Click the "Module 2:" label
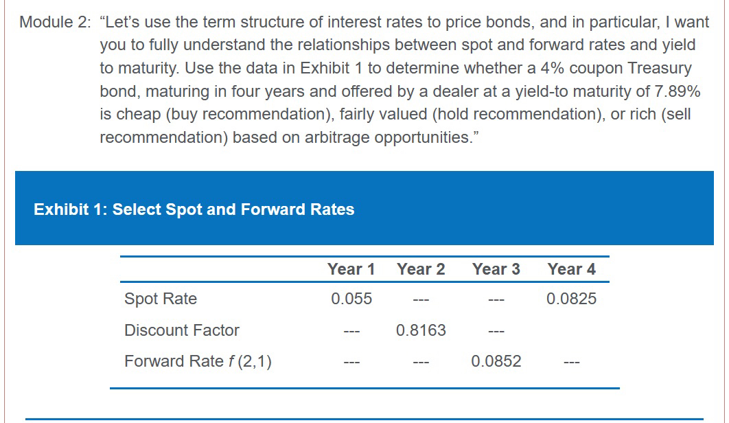 [x=55, y=22]
